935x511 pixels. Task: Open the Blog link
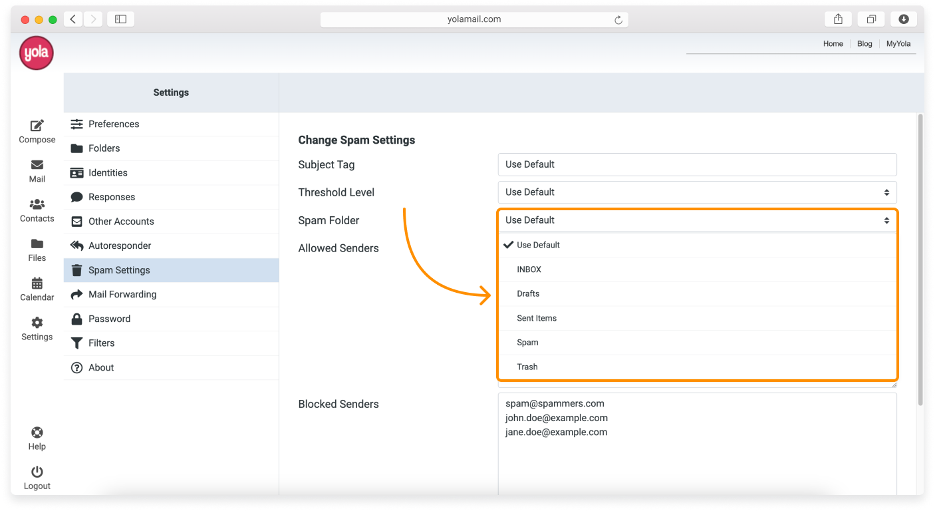pyautogui.click(x=865, y=44)
